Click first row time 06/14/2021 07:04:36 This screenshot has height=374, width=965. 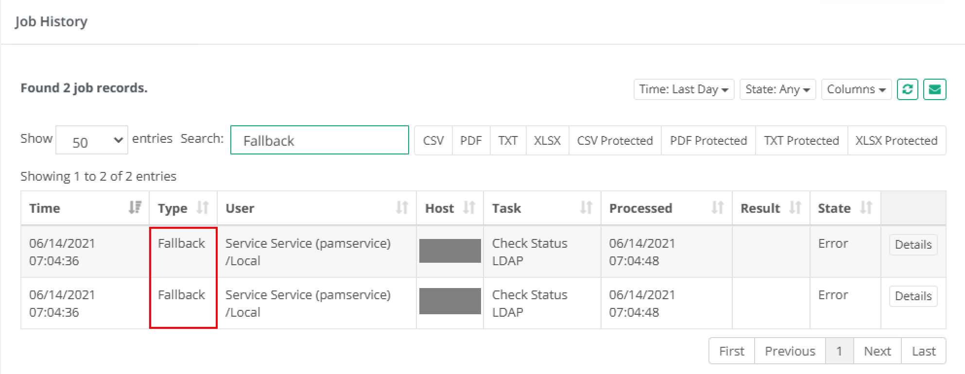click(x=62, y=252)
